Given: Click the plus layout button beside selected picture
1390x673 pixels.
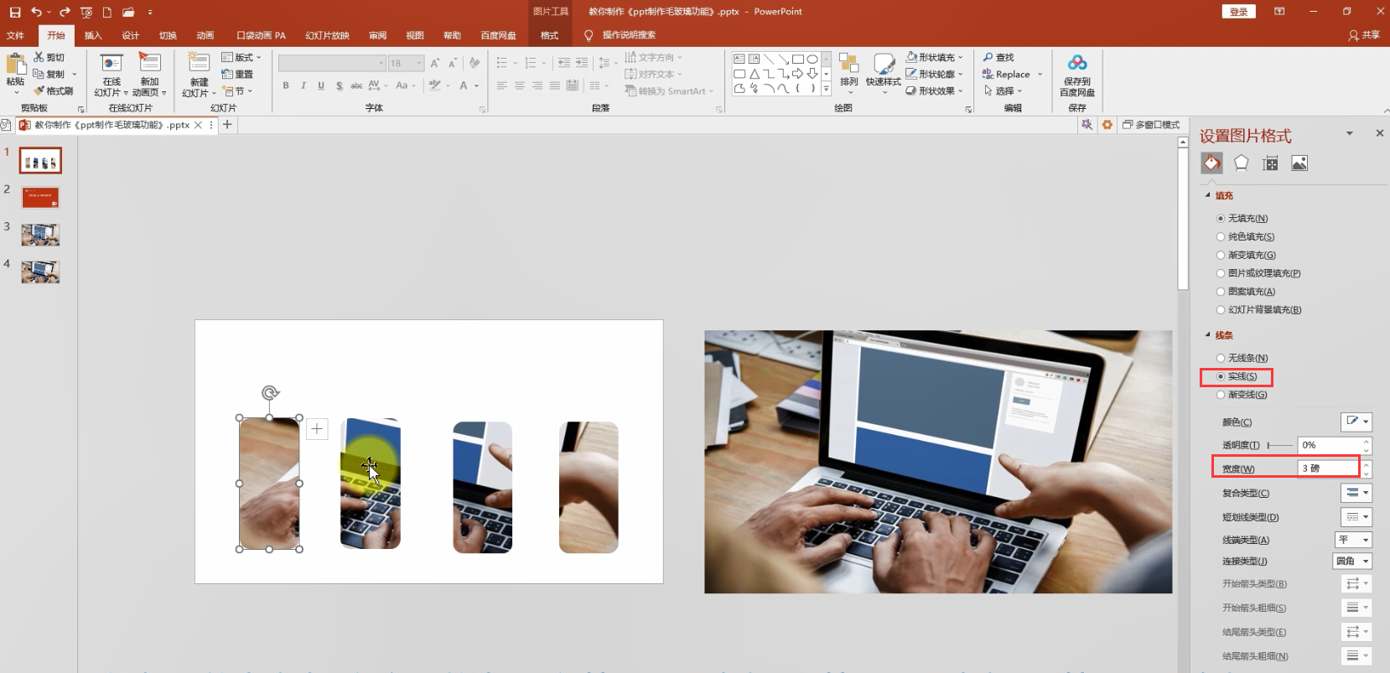Looking at the screenshot, I should click(x=317, y=429).
